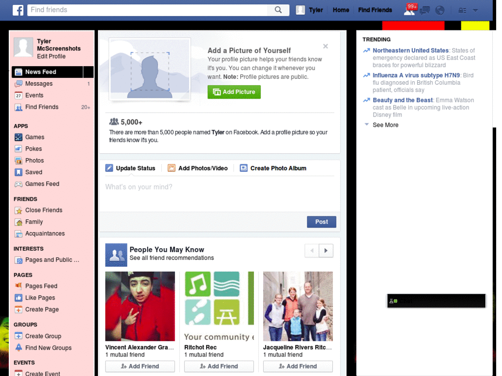The image size is (502, 376).
Task: Select the Update Status tab
Action: tap(130, 168)
